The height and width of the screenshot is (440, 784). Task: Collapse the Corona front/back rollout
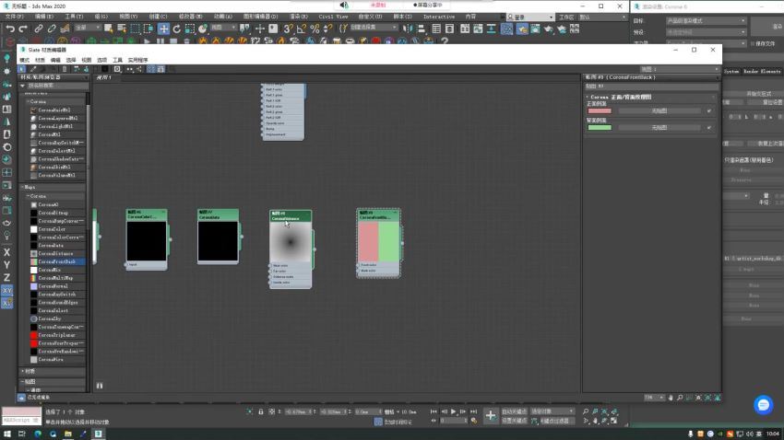(588, 97)
